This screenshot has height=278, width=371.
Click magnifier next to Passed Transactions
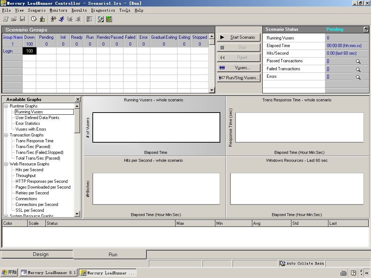358,62
